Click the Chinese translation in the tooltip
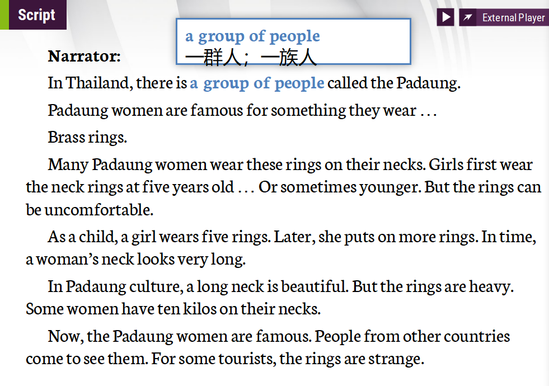This screenshot has width=549, height=386. click(251, 57)
